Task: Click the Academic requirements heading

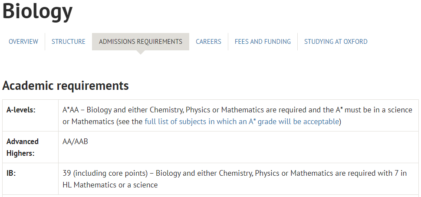Action: [66, 85]
